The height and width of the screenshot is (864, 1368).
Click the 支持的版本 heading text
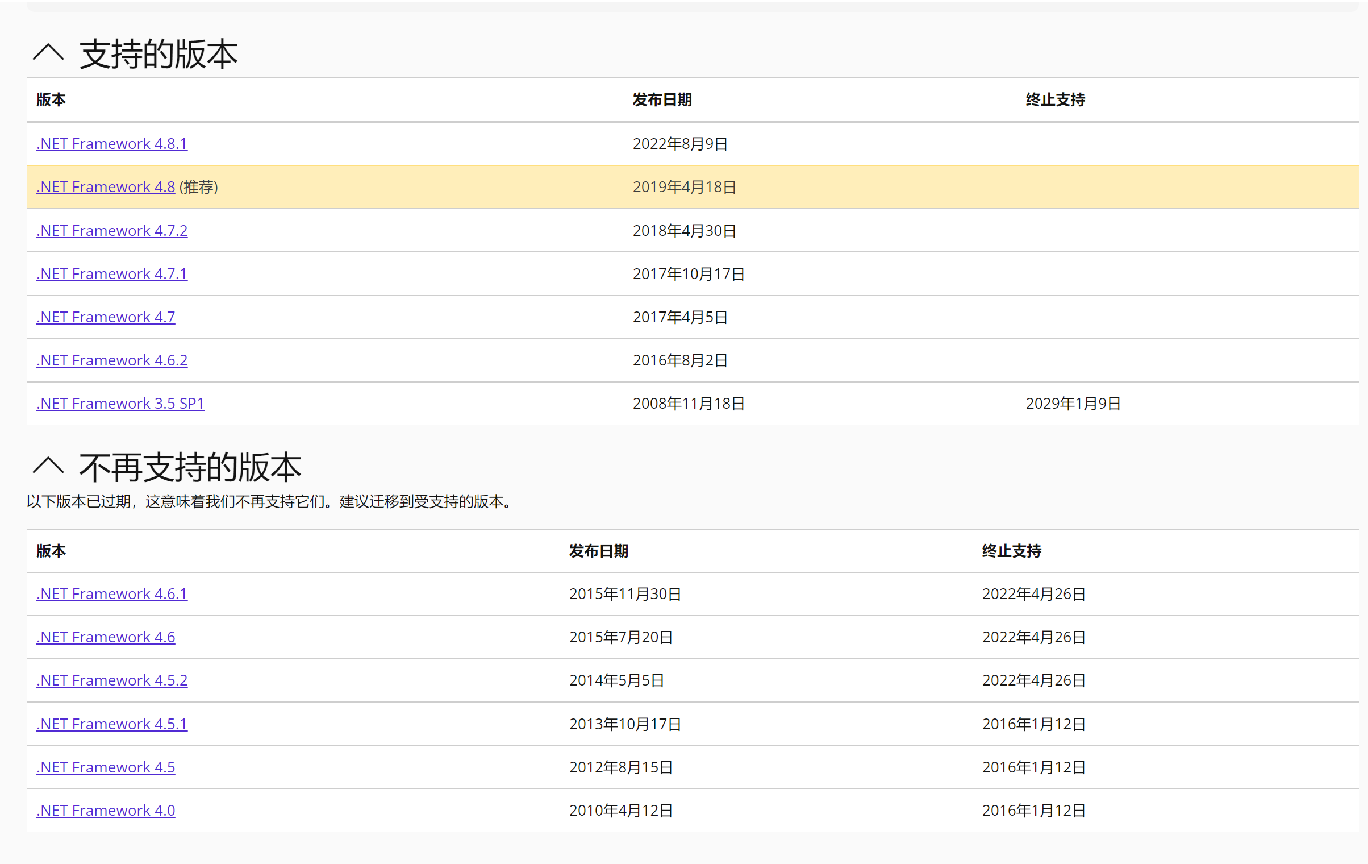coord(159,55)
